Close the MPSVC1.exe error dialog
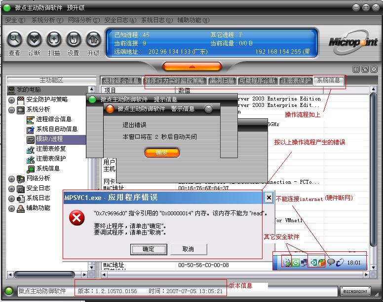Screen dimensions: 383x302 pyautogui.click(x=269, y=198)
